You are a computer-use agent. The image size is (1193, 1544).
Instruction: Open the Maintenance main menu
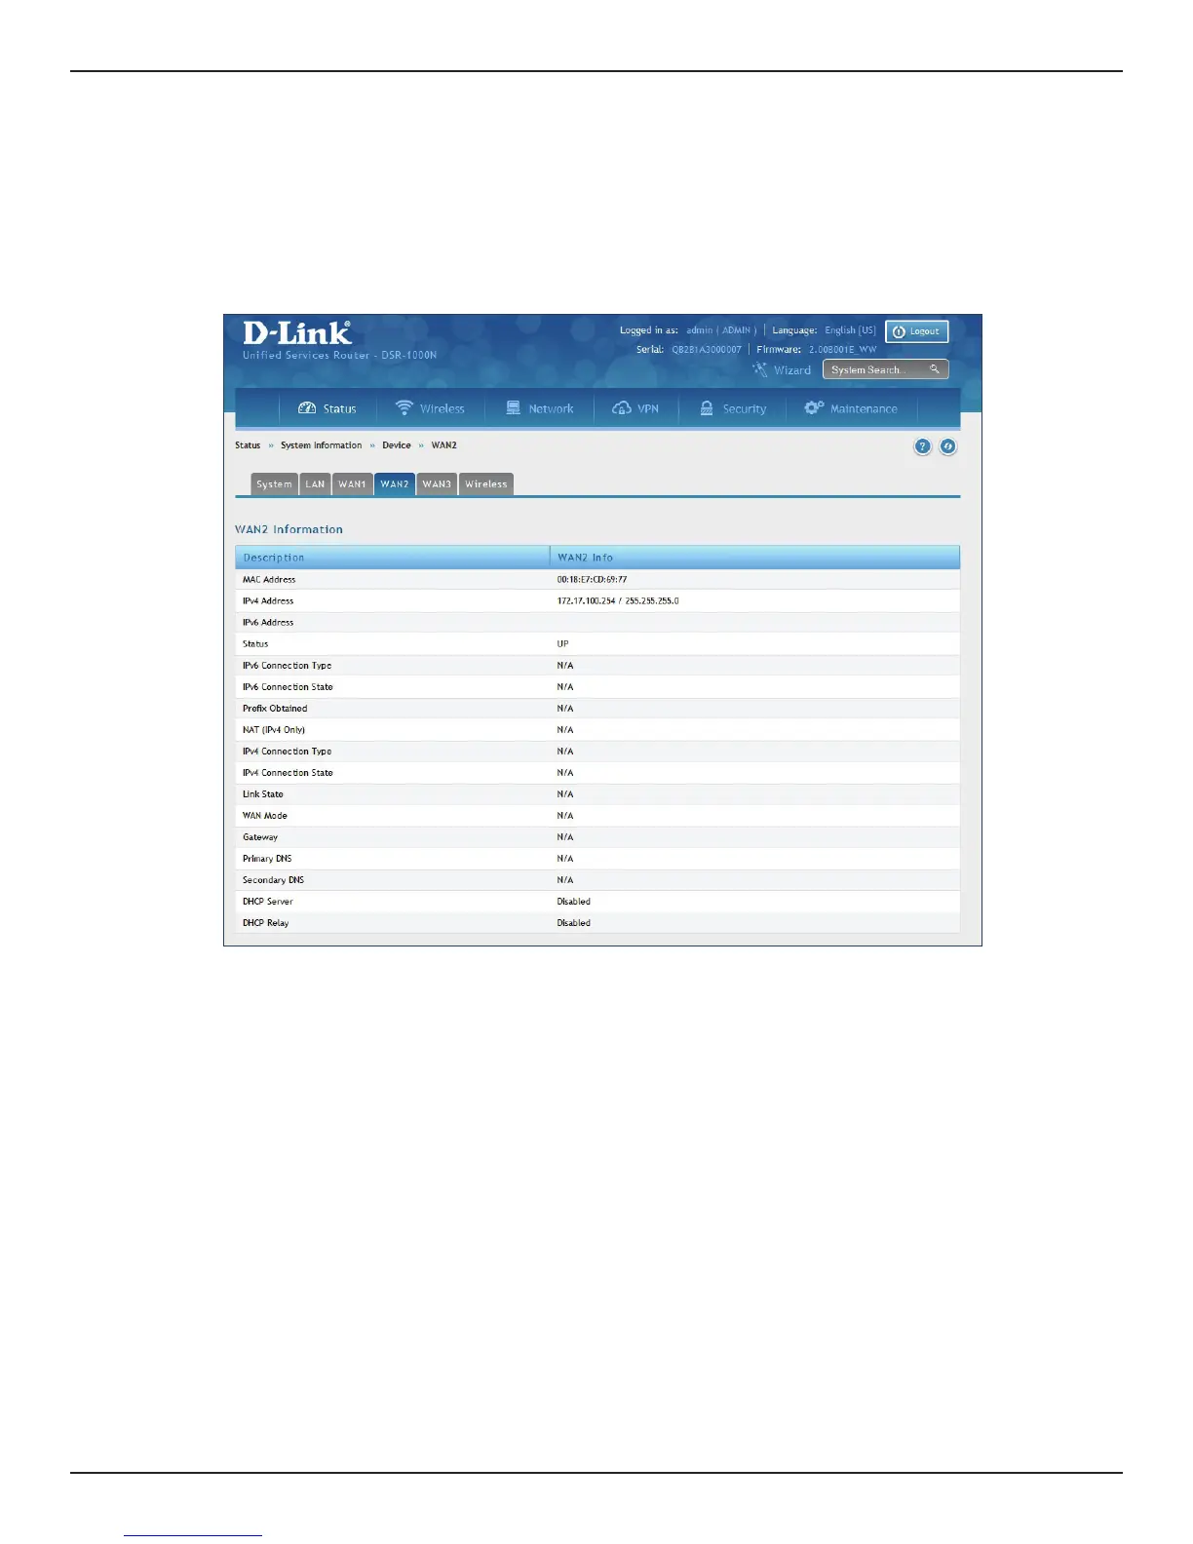click(x=851, y=408)
